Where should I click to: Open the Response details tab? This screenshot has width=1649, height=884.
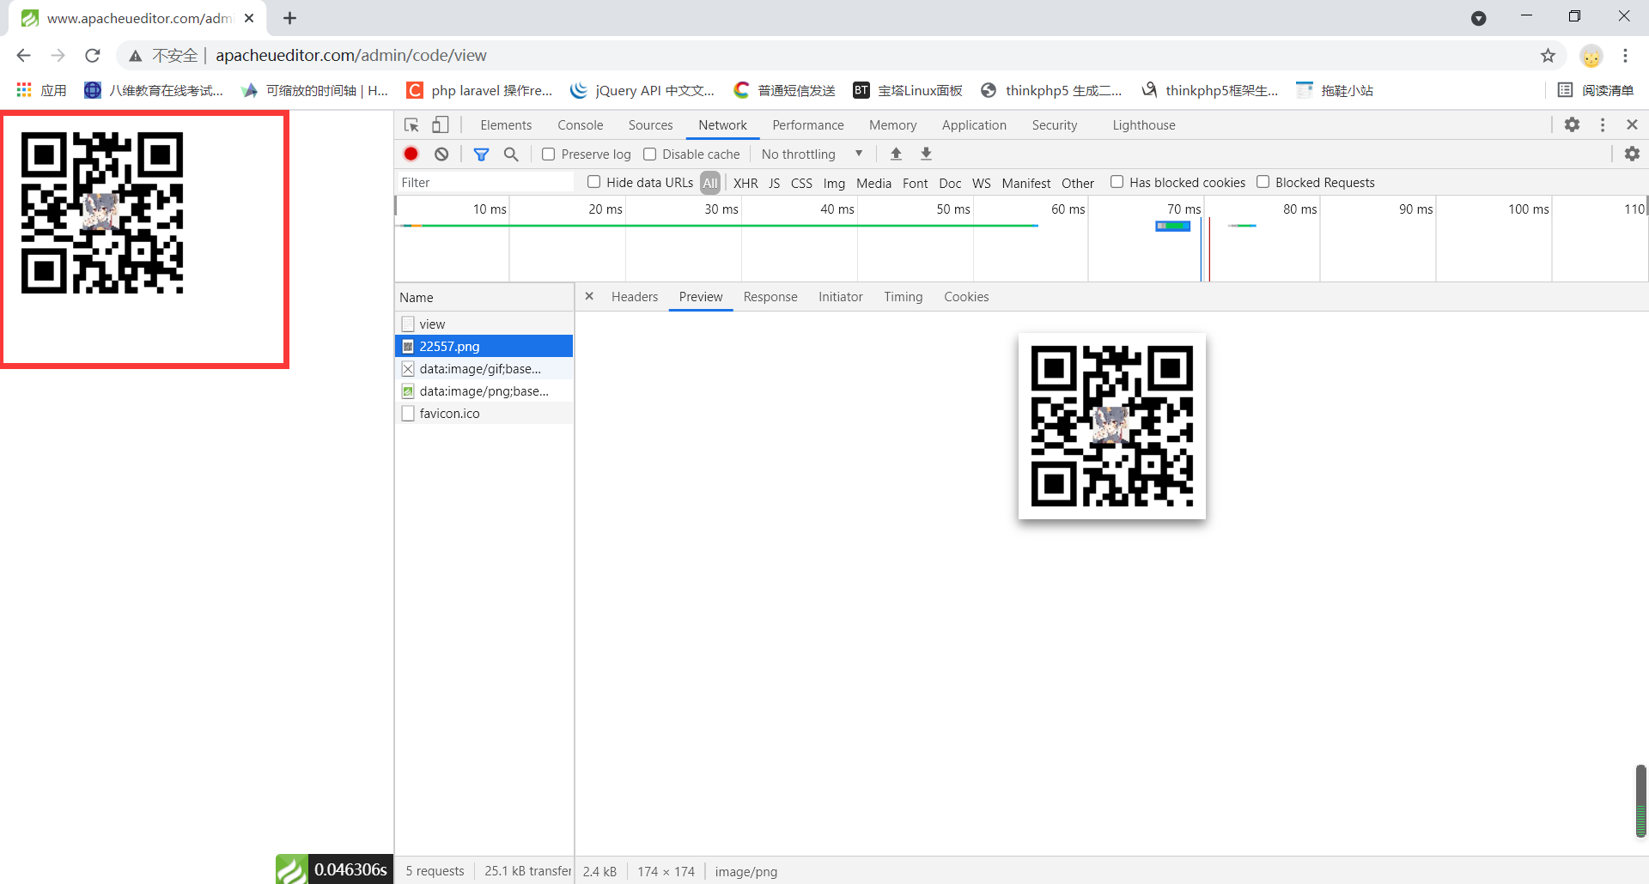pyautogui.click(x=770, y=297)
